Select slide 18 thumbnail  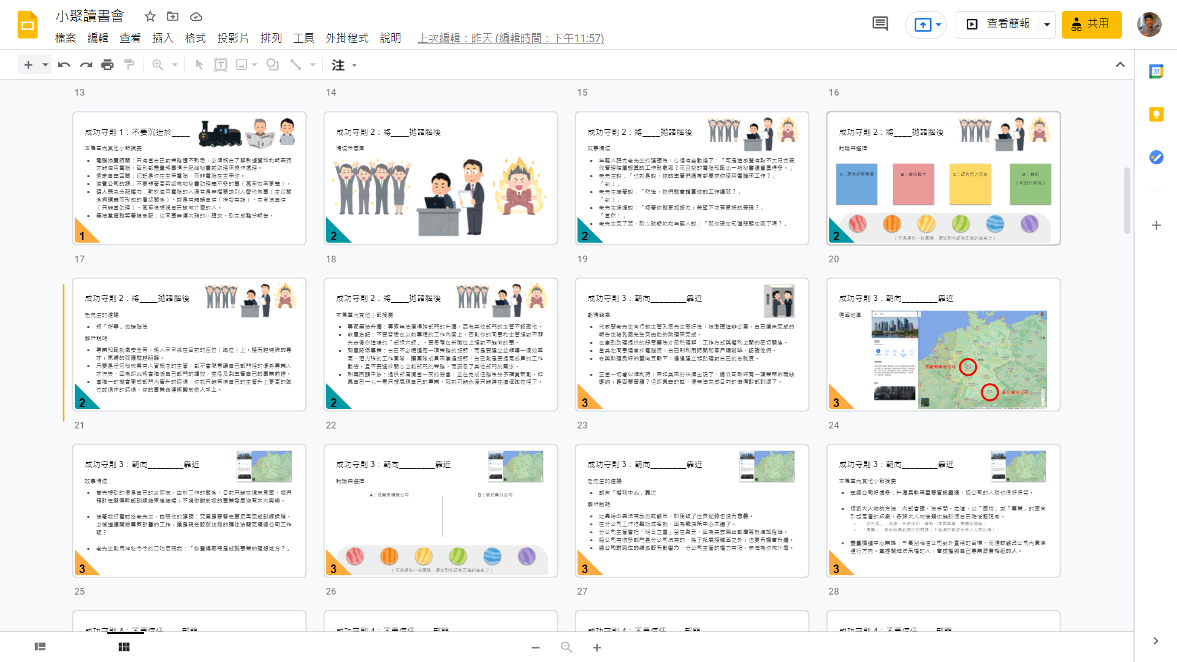(440, 344)
